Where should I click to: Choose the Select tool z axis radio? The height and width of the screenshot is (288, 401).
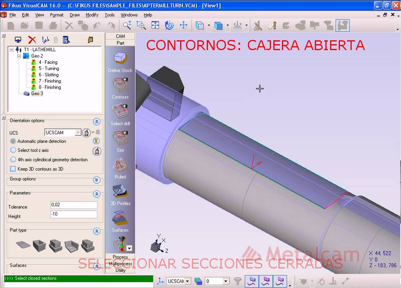(x=13, y=150)
